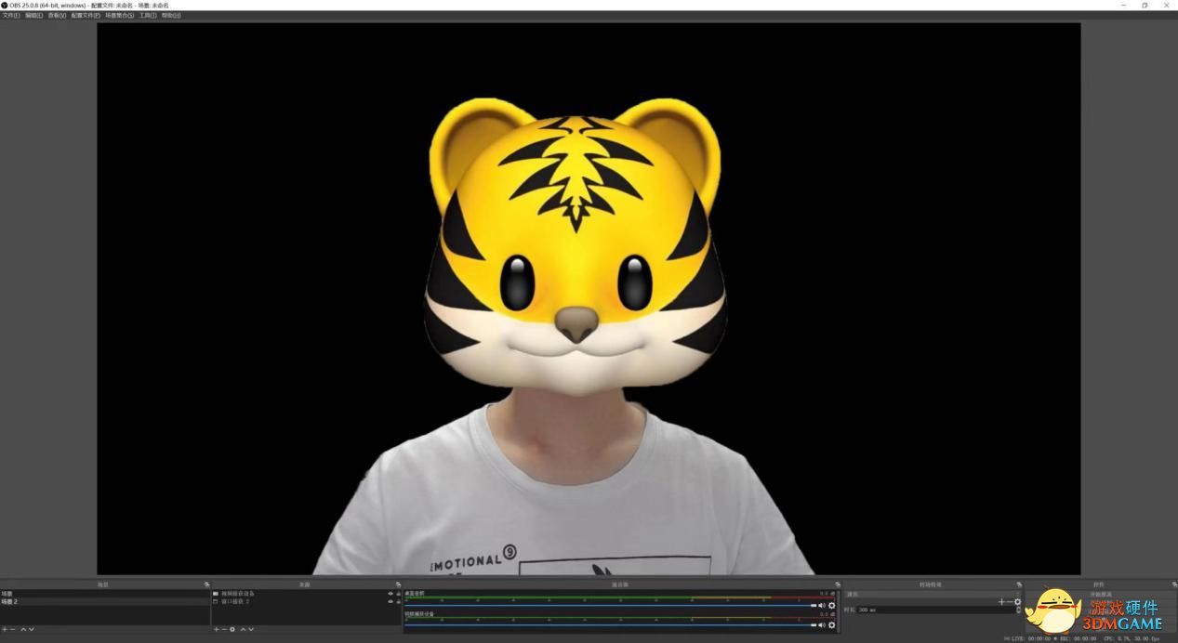Toggle visibility of 视频捕获设备 source
The width and height of the screenshot is (1178, 643).
click(x=390, y=593)
